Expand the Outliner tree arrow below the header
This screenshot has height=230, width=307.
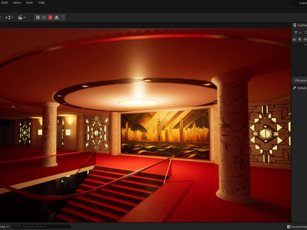coord(305,45)
